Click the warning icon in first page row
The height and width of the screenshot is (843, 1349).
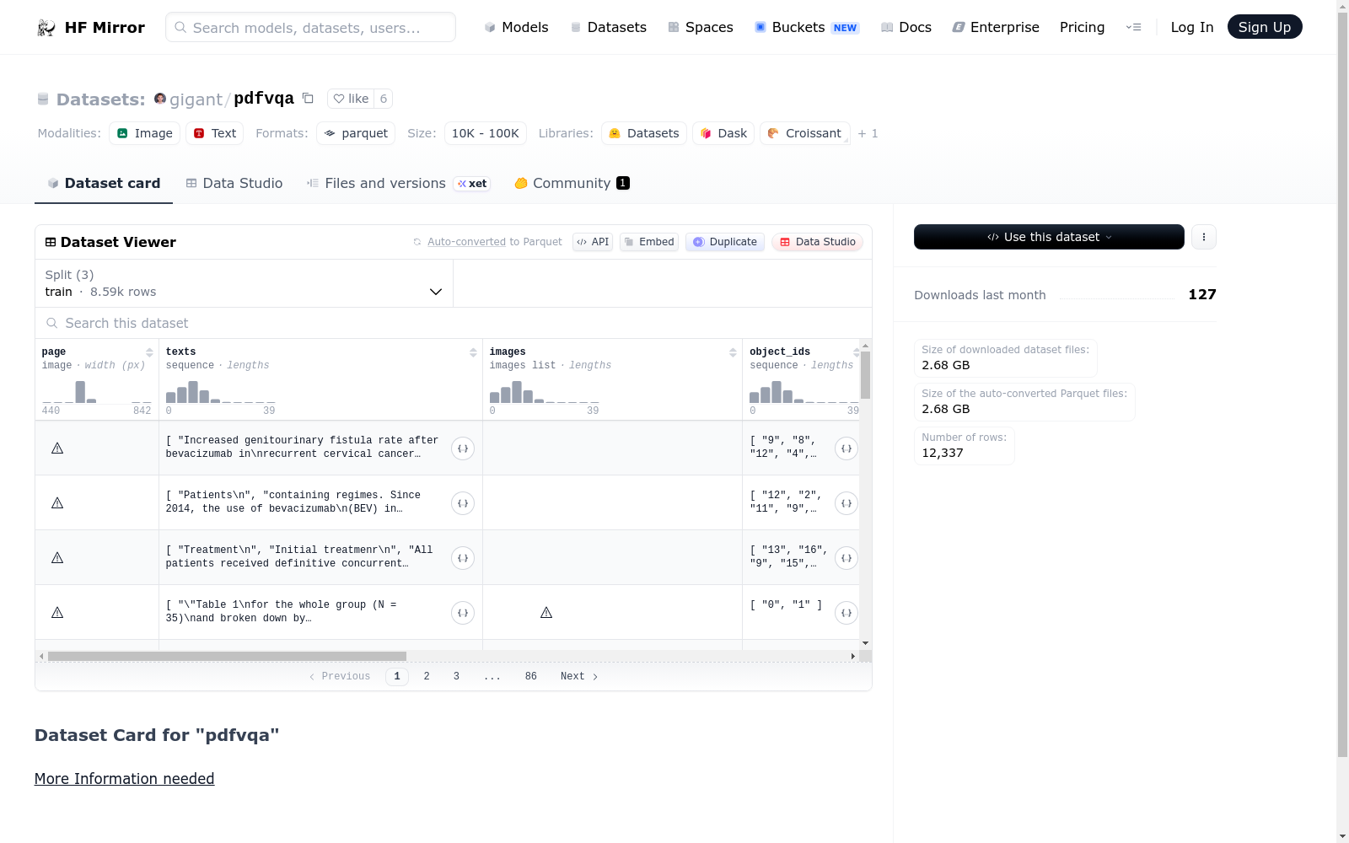(57, 448)
